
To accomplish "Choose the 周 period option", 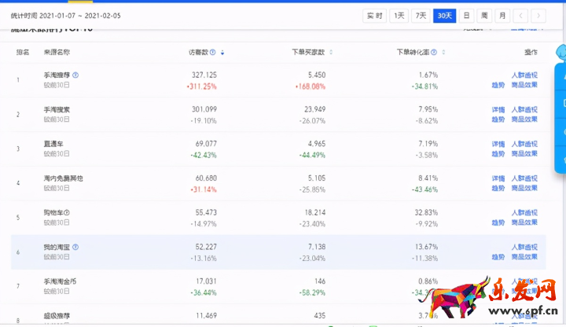I will pyautogui.click(x=484, y=16).
